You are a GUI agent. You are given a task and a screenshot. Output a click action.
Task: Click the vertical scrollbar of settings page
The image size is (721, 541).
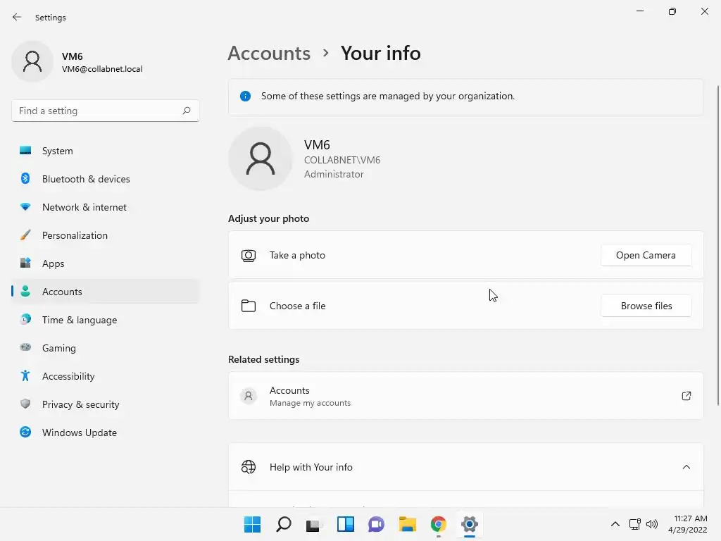(x=717, y=245)
